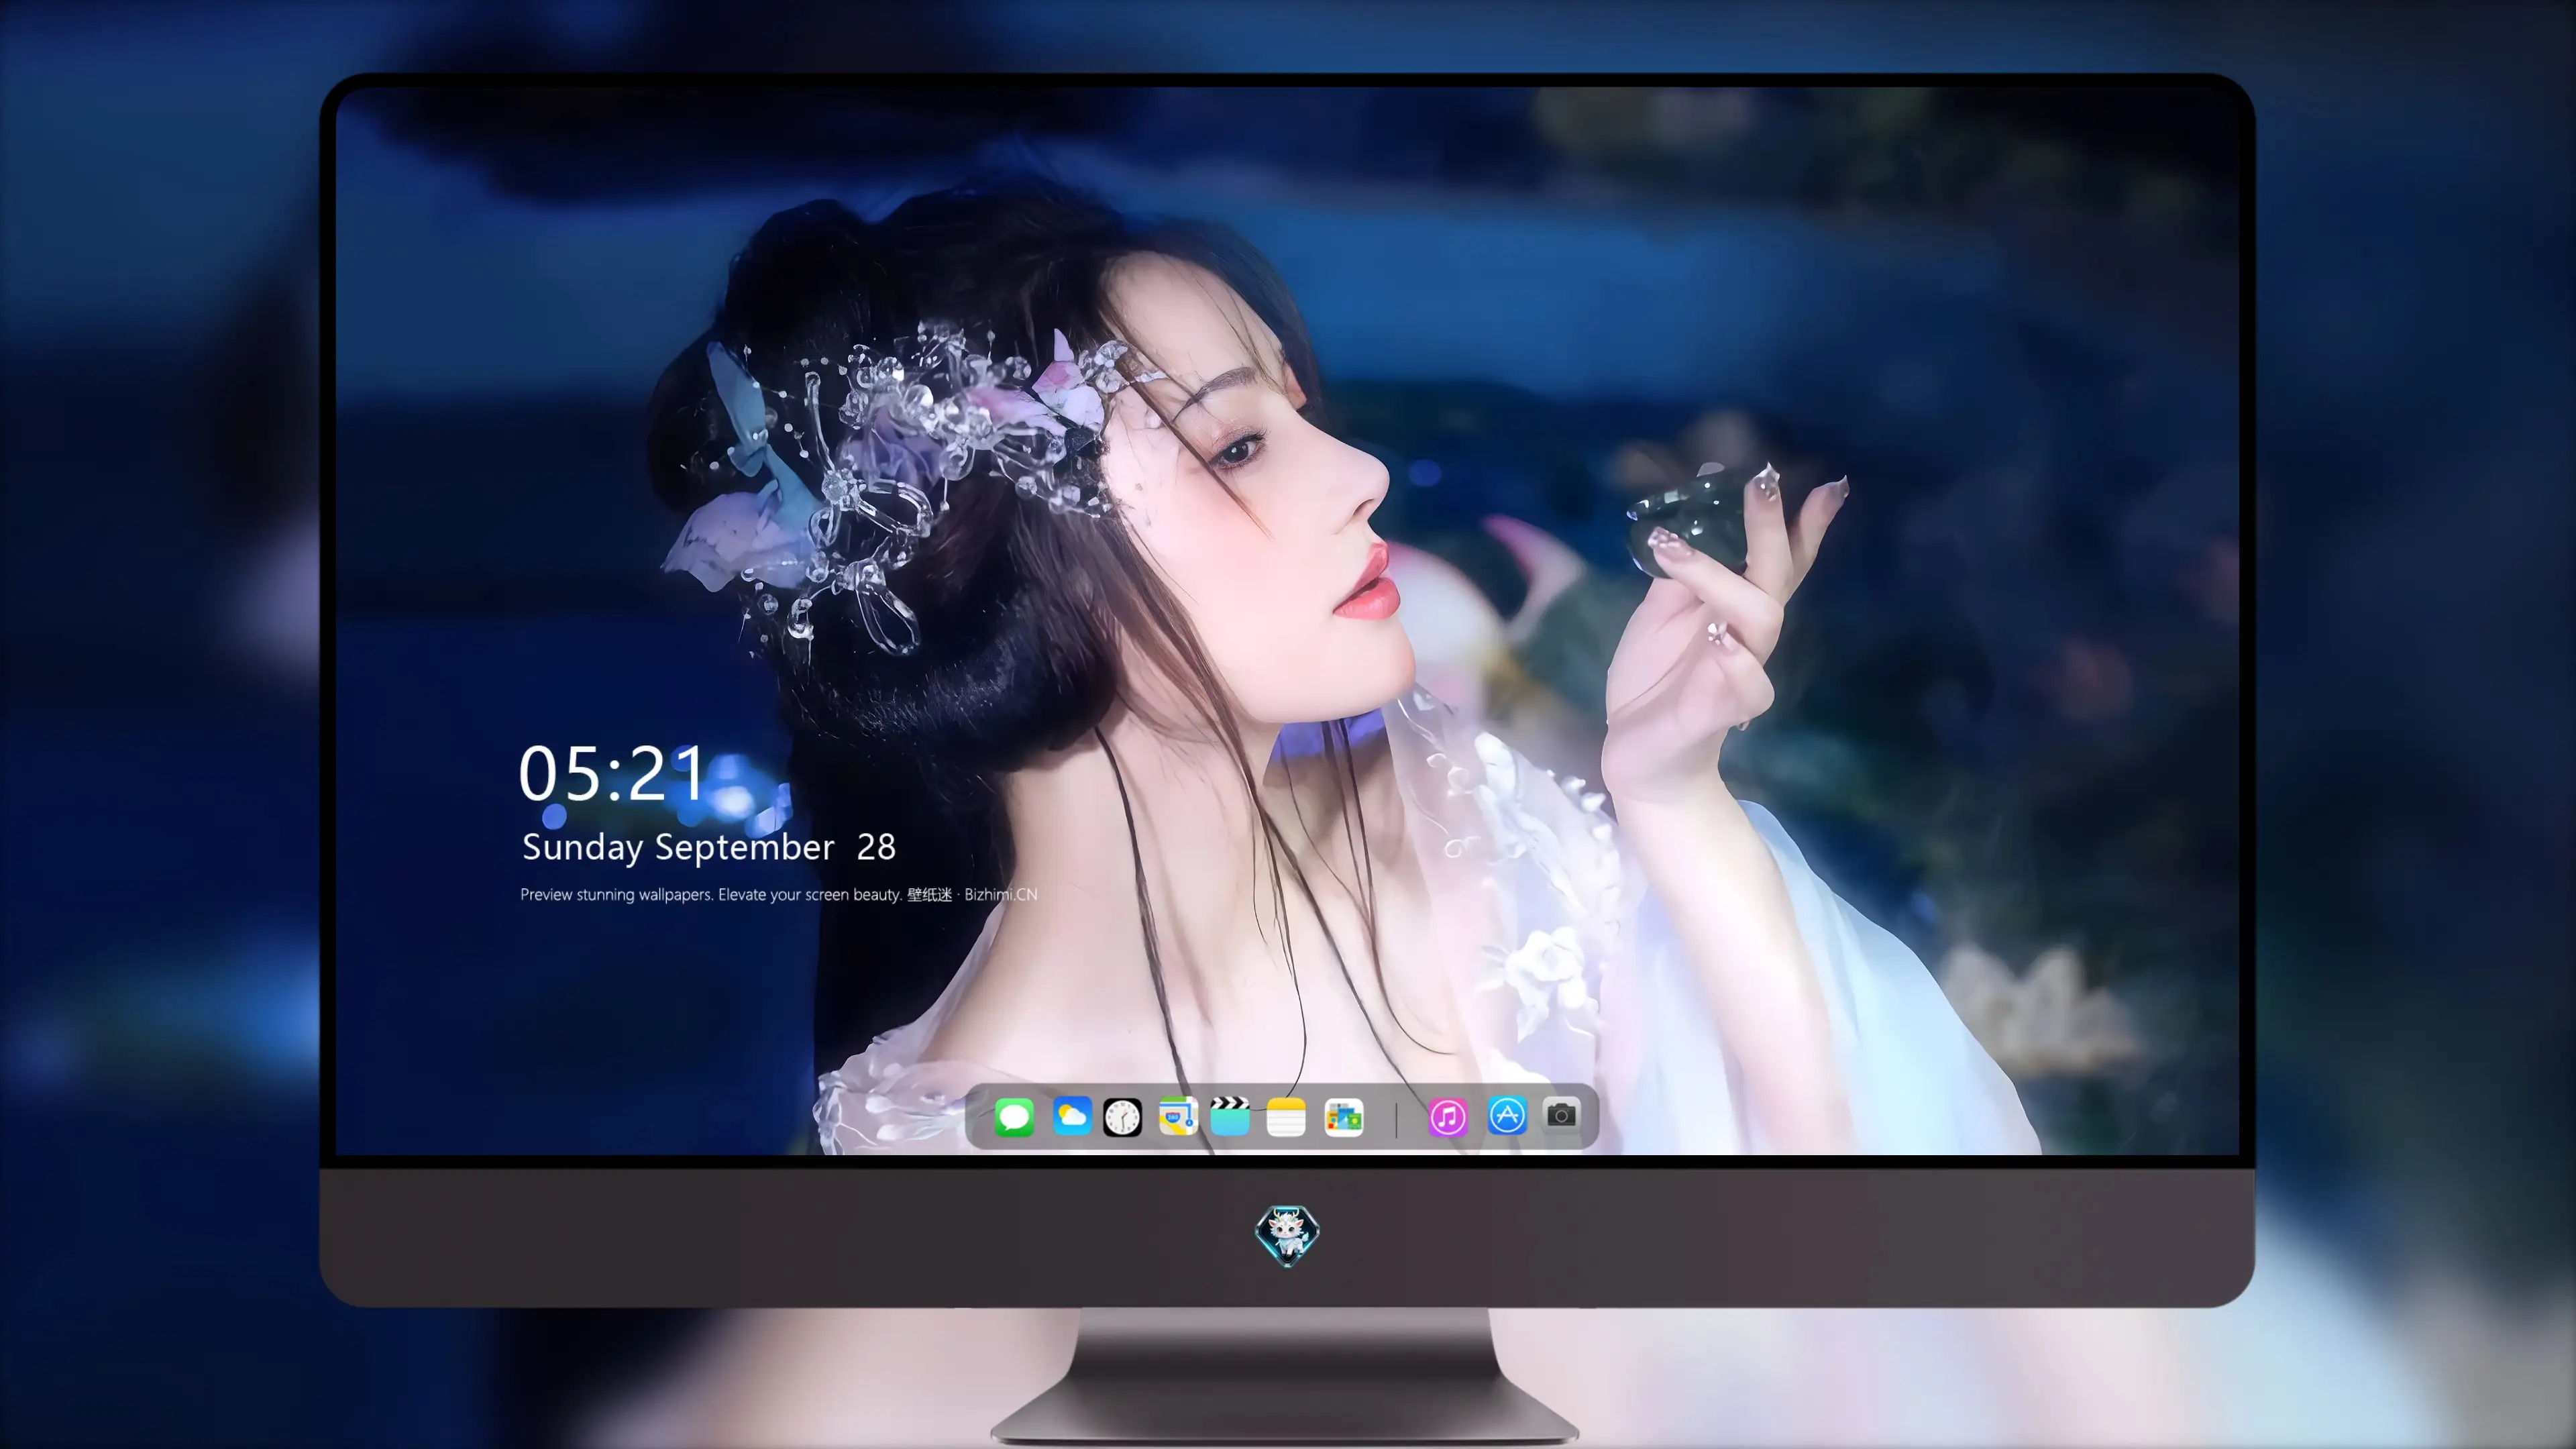Open the Newsstand app in the dock
The height and width of the screenshot is (1449, 2576).
point(1344,1117)
